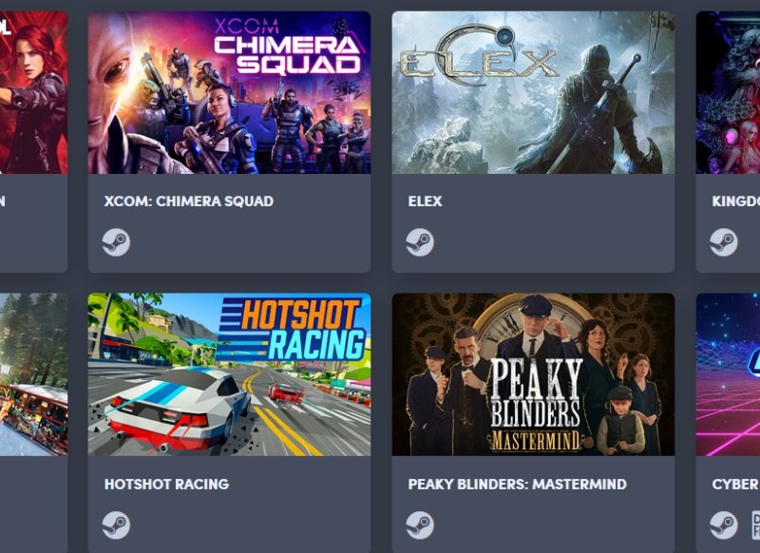Open the ELEX cover artwork
The image size is (760, 553).
click(533, 92)
